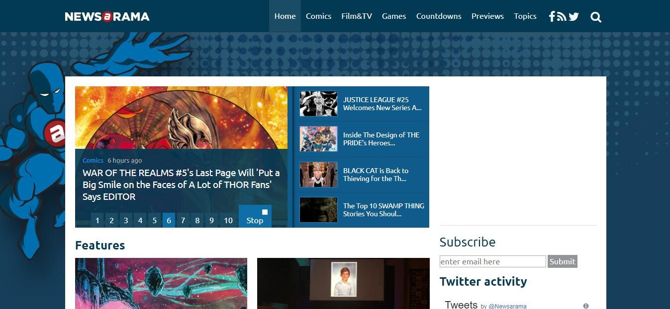
Task: Open the @Newsarama Twitter handle link
Action: pos(507,307)
